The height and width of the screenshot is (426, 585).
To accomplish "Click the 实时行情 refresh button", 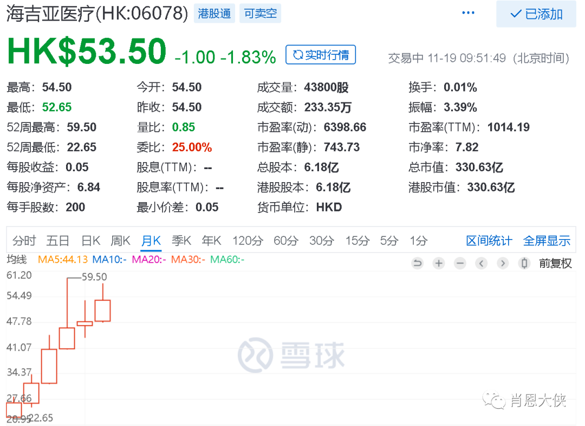I will click(x=321, y=55).
